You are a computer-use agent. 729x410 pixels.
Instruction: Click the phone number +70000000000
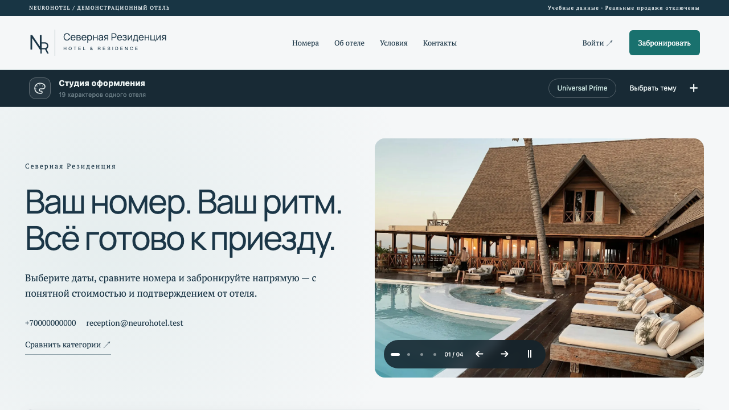pyautogui.click(x=51, y=323)
